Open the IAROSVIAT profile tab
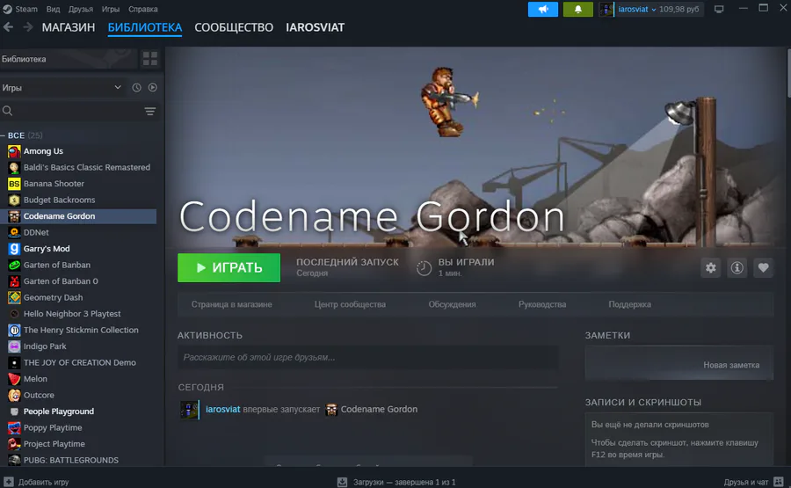The width and height of the screenshot is (791, 488). (x=315, y=27)
